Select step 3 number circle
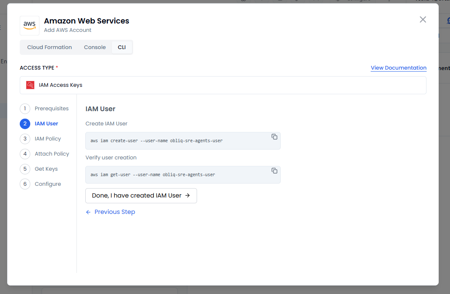 coord(25,139)
